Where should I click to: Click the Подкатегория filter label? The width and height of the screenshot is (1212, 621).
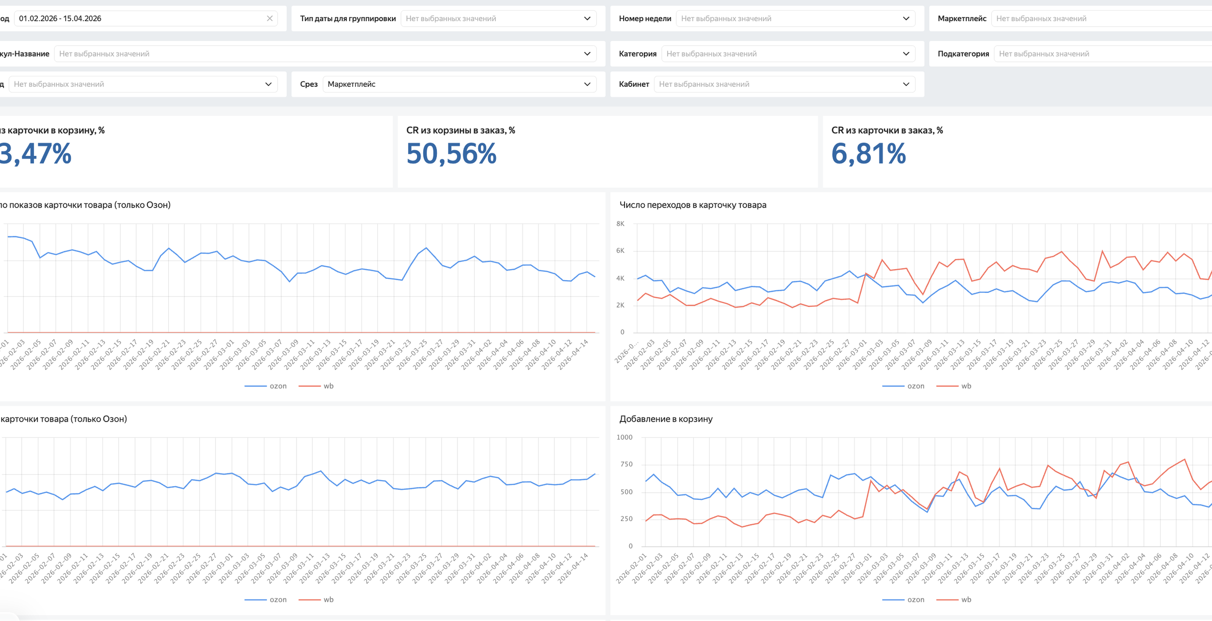click(963, 54)
